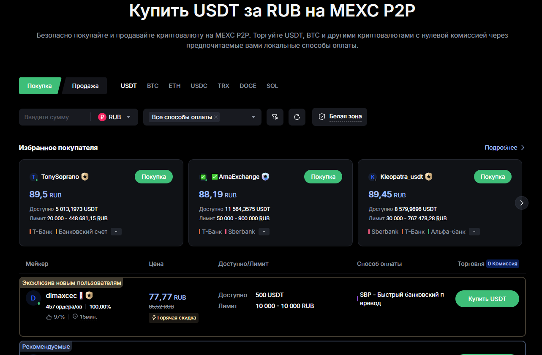This screenshot has height=355, width=542.
Task: Click AmaExchange's green checkmark avatar
Action: click(203, 177)
